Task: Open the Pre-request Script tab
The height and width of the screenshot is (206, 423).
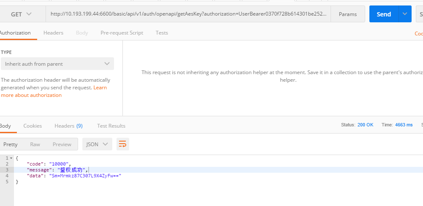Action: (x=122, y=33)
